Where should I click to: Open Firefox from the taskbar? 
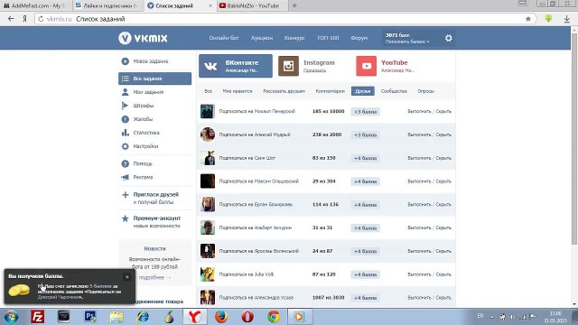point(221,317)
